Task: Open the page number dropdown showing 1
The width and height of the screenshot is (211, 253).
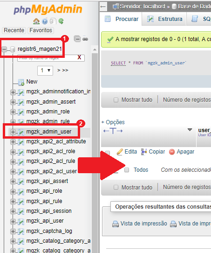Action: (x=45, y=70)
